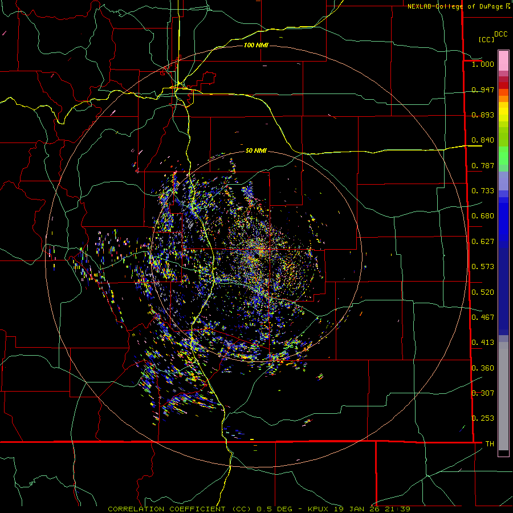This screenshot has height=513, width=513.
Task: Click the 0.360 scale value
Action: point(483,368)
